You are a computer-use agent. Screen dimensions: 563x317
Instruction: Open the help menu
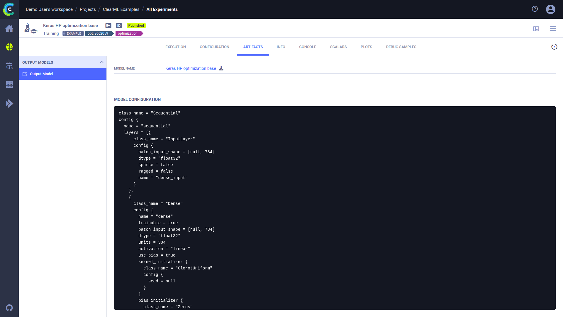[x=535, y=9]
